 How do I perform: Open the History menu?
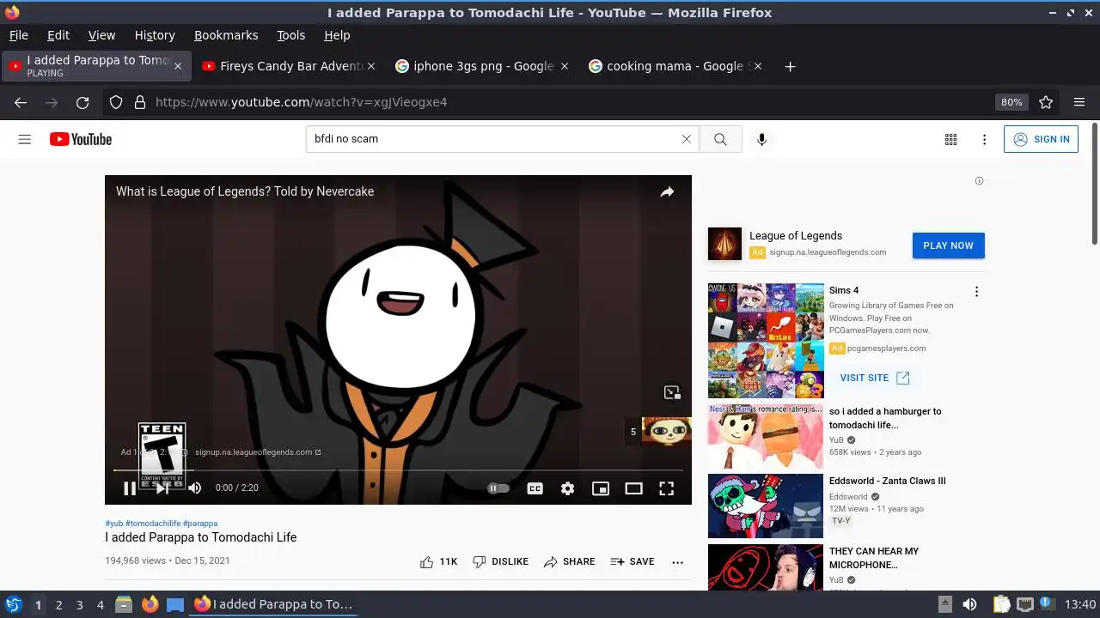155,35
